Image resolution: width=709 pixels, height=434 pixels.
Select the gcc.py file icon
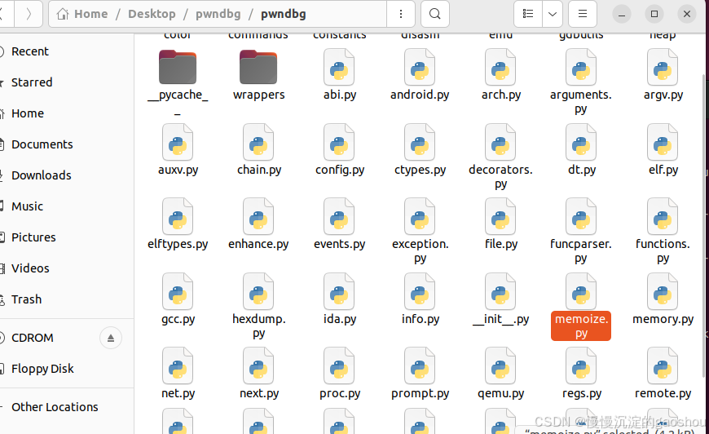pos(178,291)
